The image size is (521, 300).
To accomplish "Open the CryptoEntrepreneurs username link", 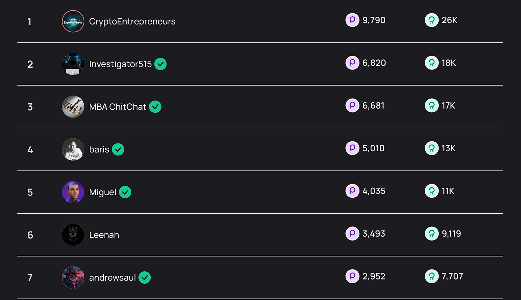I will tap(132, 22).
